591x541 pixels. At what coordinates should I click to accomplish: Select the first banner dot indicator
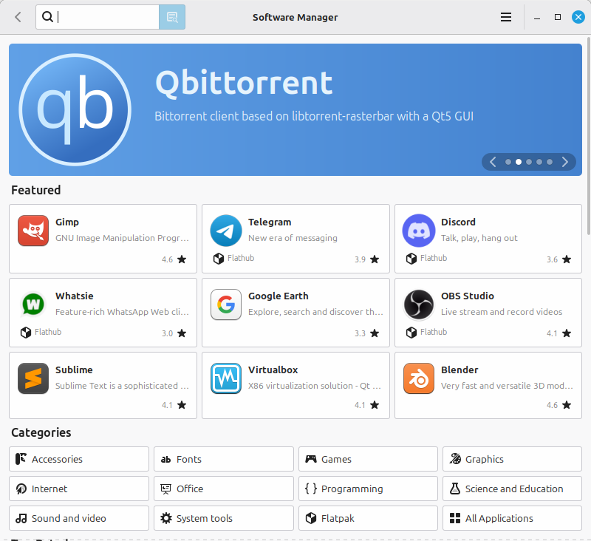click(508, 162)
